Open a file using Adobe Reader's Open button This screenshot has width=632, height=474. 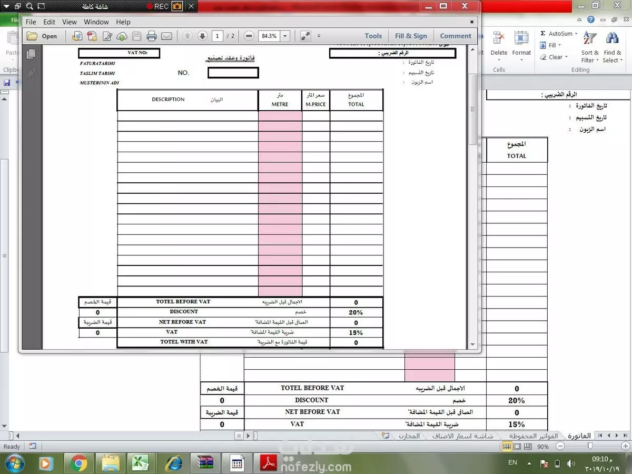click(x=42, y=36)
